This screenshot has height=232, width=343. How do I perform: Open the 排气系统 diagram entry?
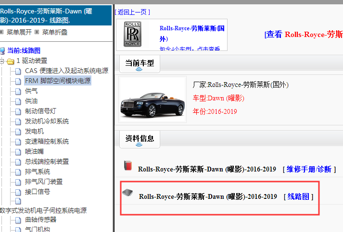coord(38,171)
